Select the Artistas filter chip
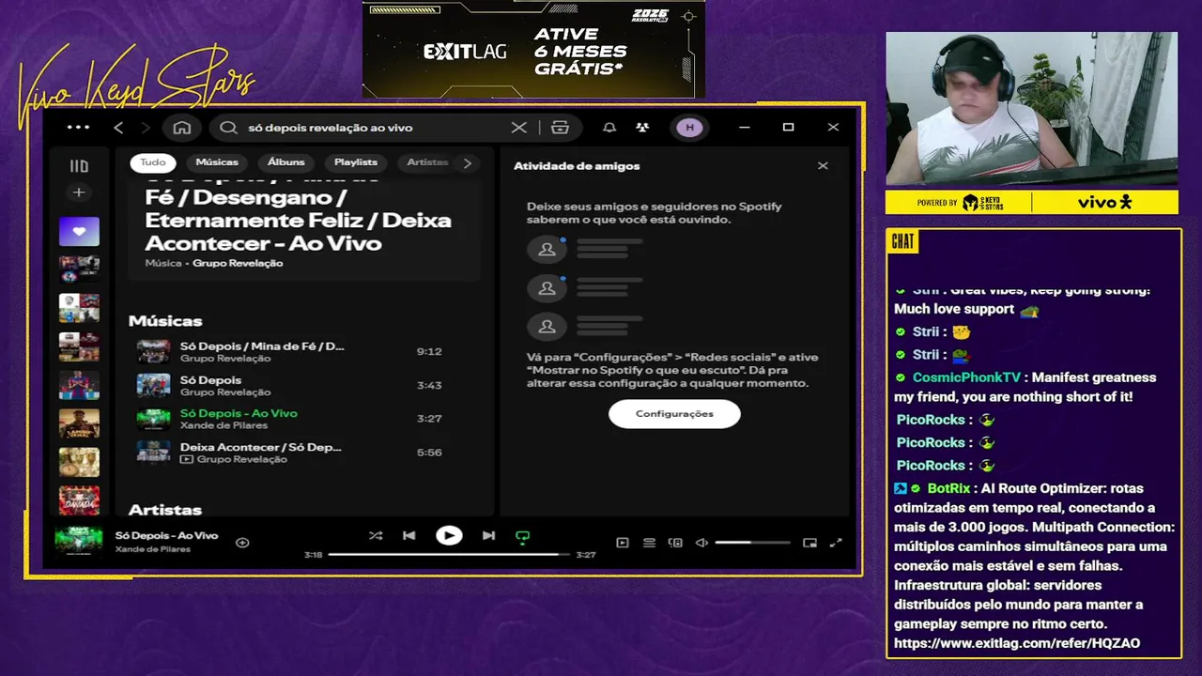This screenshot has height=676, width=1202. [x=427, y=162]
